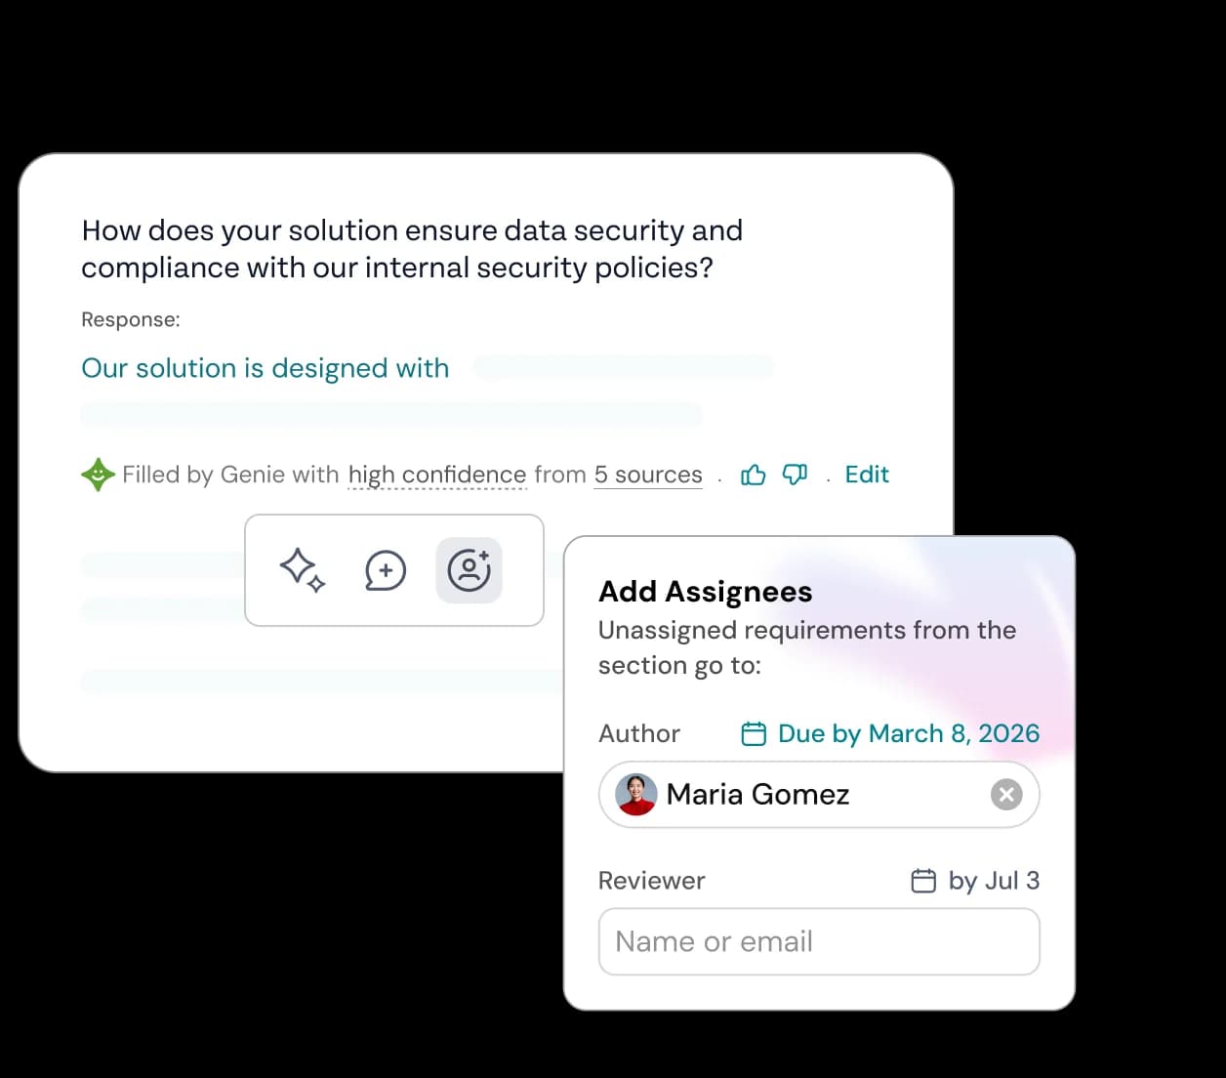Viewport: 1226px width, 1078px height.
Task: Select Maria Gomez's profile avatar
Action: click(x=636, y=794)
